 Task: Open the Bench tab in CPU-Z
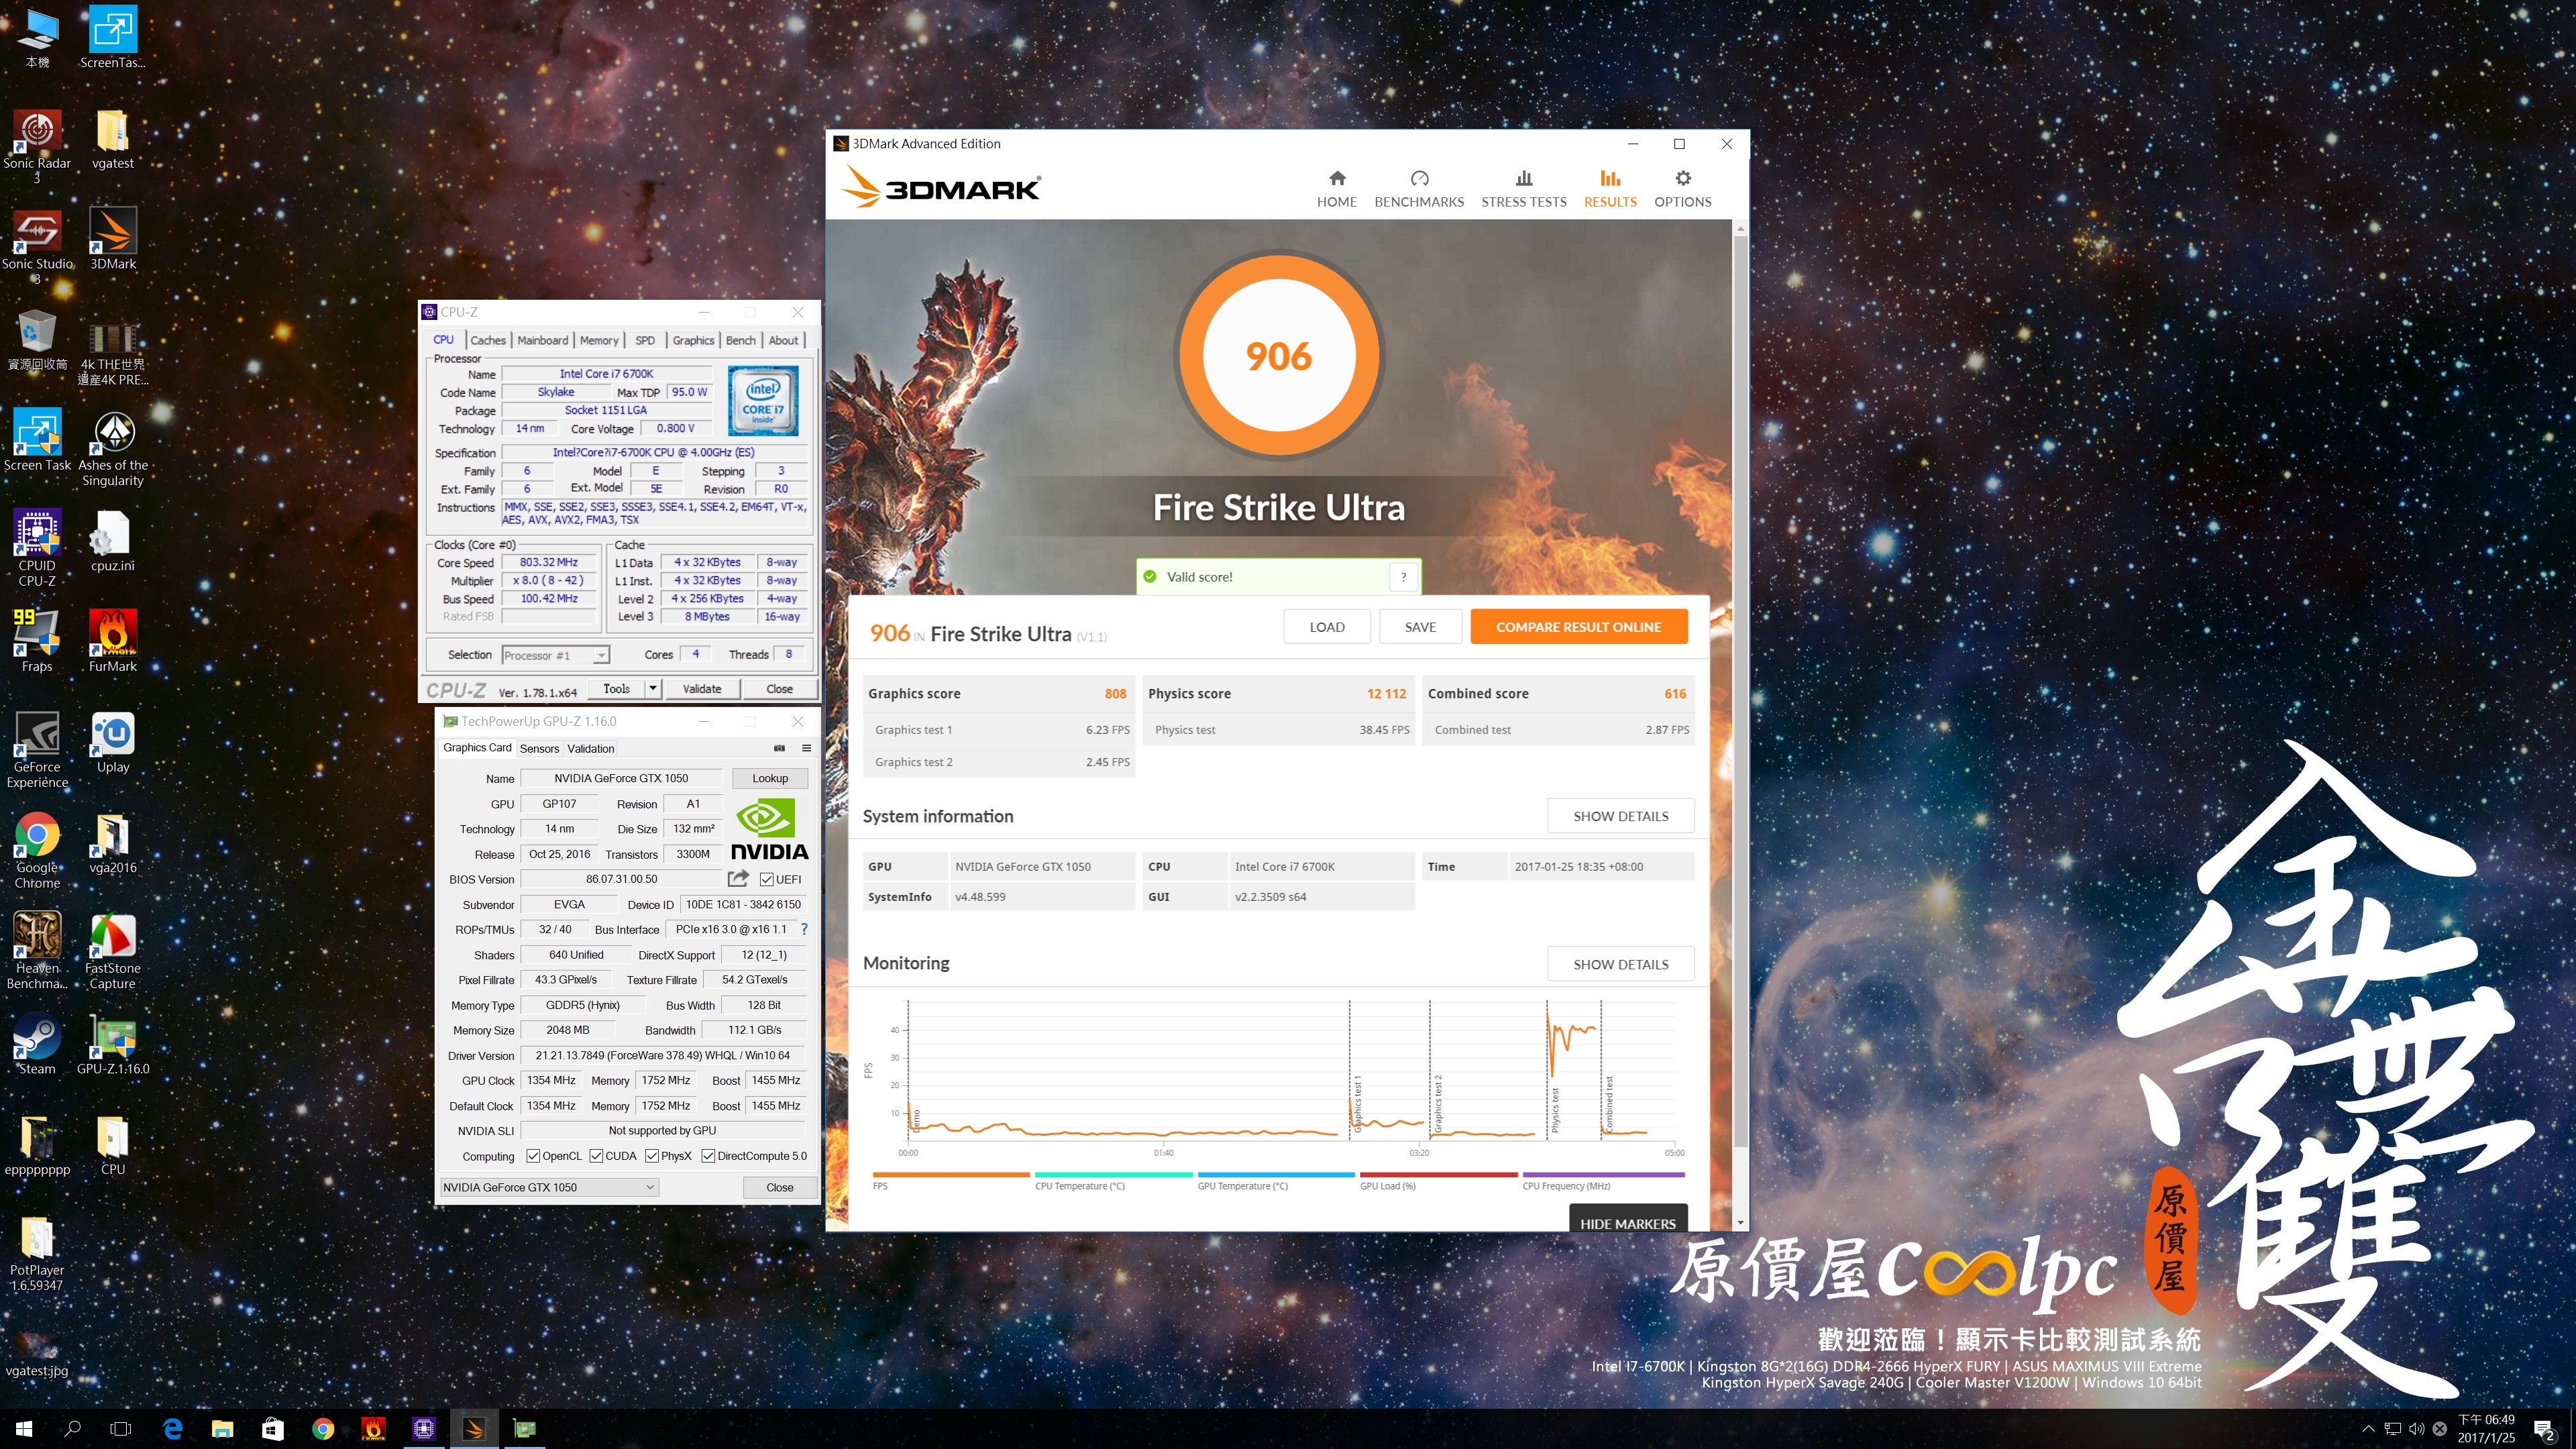pyautogui.click(x=740, y=340)
